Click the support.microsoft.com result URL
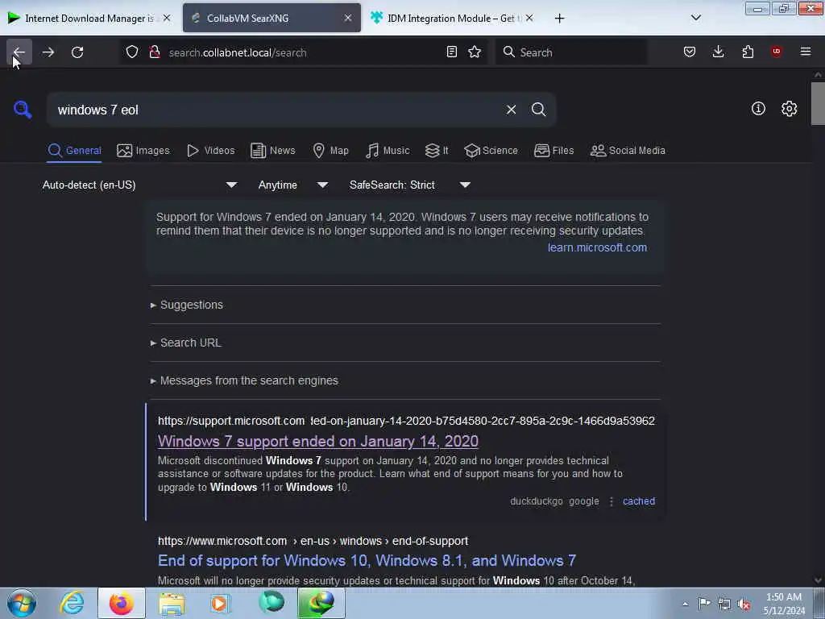Screen dimensions: 825x619 [406, 421]
